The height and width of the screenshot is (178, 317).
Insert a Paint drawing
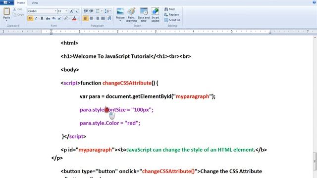click(131, 15)
